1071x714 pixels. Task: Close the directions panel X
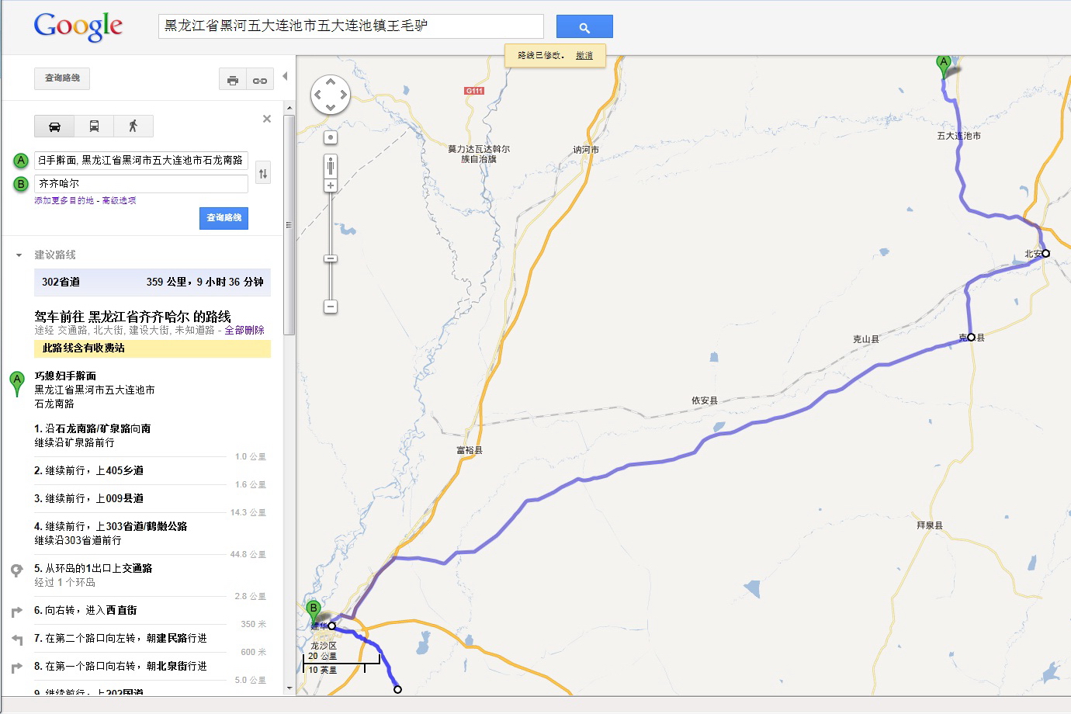pos(267,119)
